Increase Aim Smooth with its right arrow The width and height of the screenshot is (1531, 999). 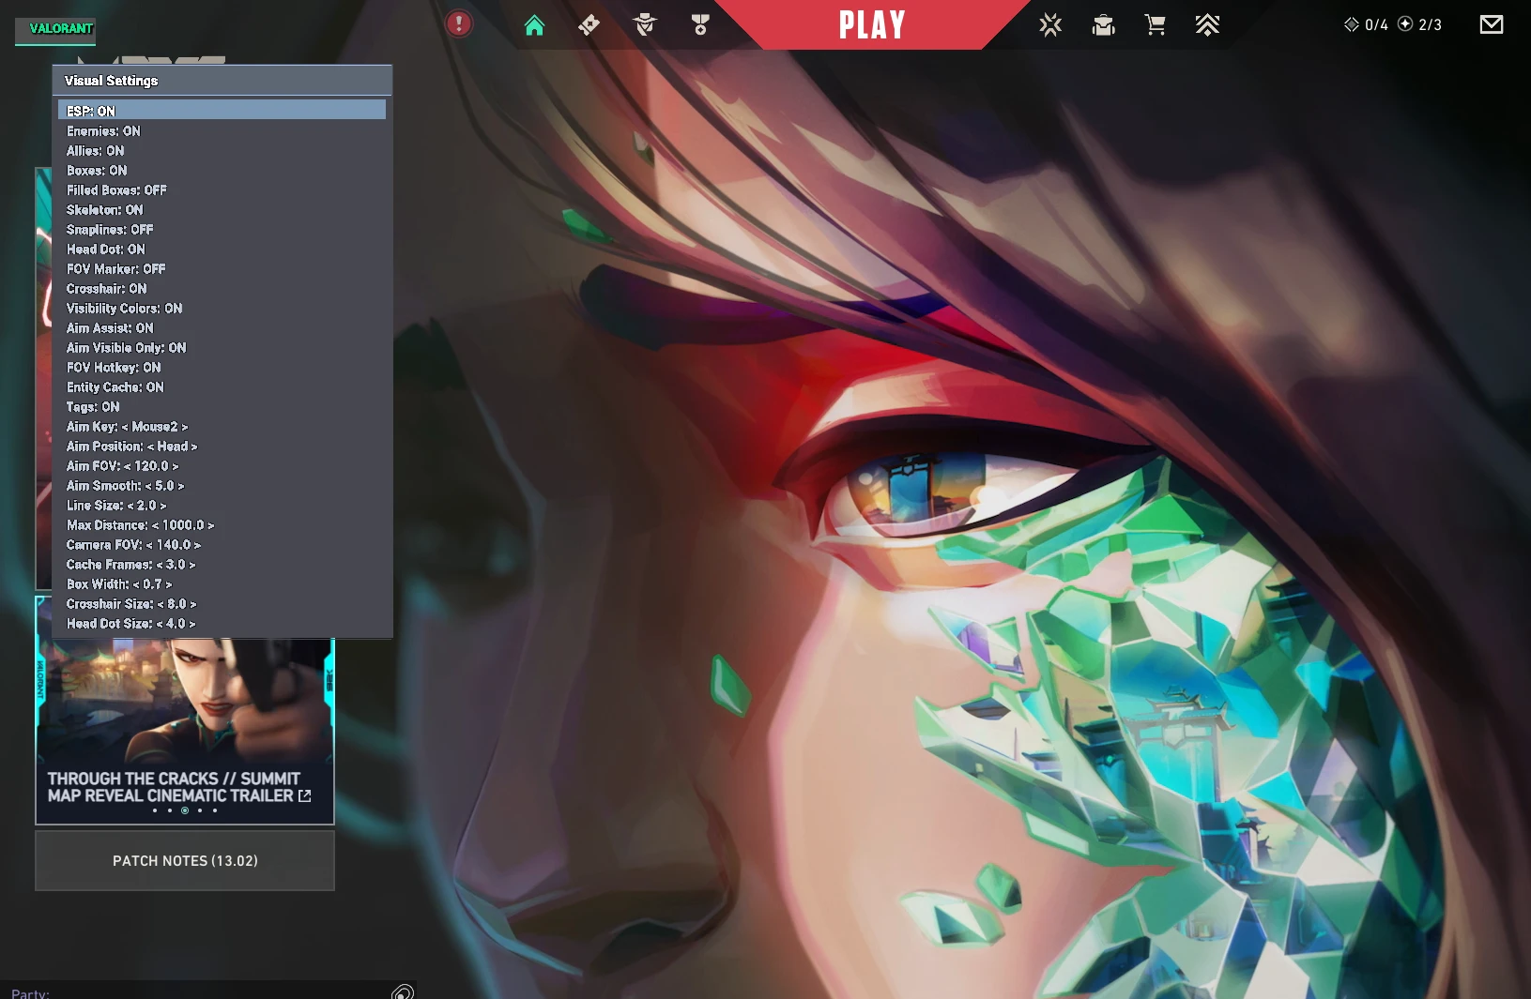[x=181, y=486]
